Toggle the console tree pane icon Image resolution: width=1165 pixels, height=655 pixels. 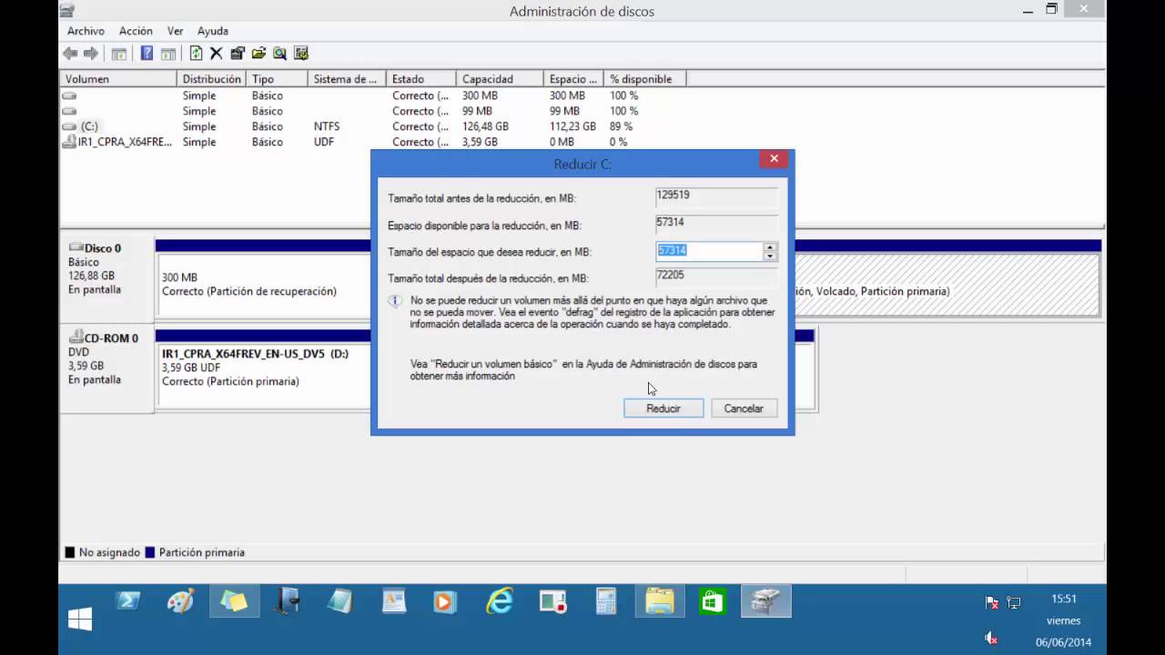pos(119,54)
